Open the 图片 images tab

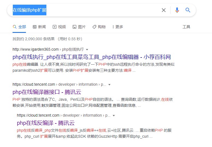click(x=79, y=27)
